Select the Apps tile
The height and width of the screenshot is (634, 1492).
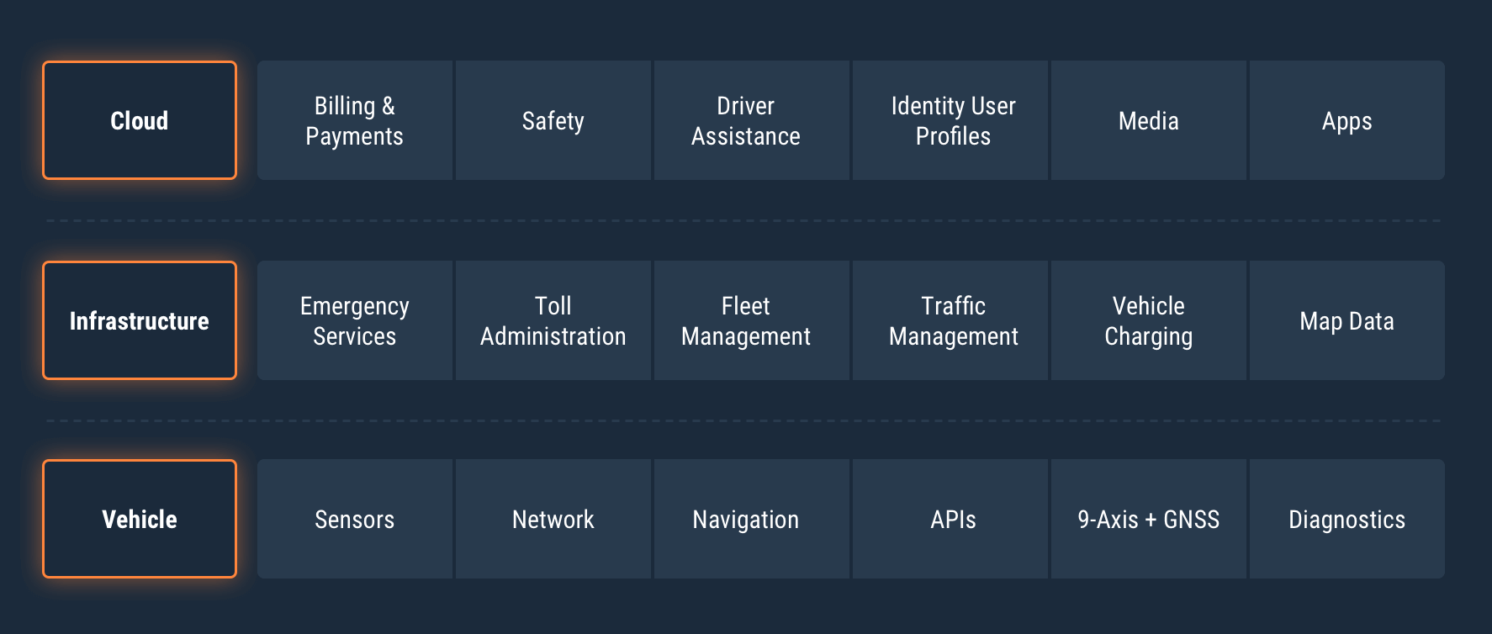pos(1347,120)
